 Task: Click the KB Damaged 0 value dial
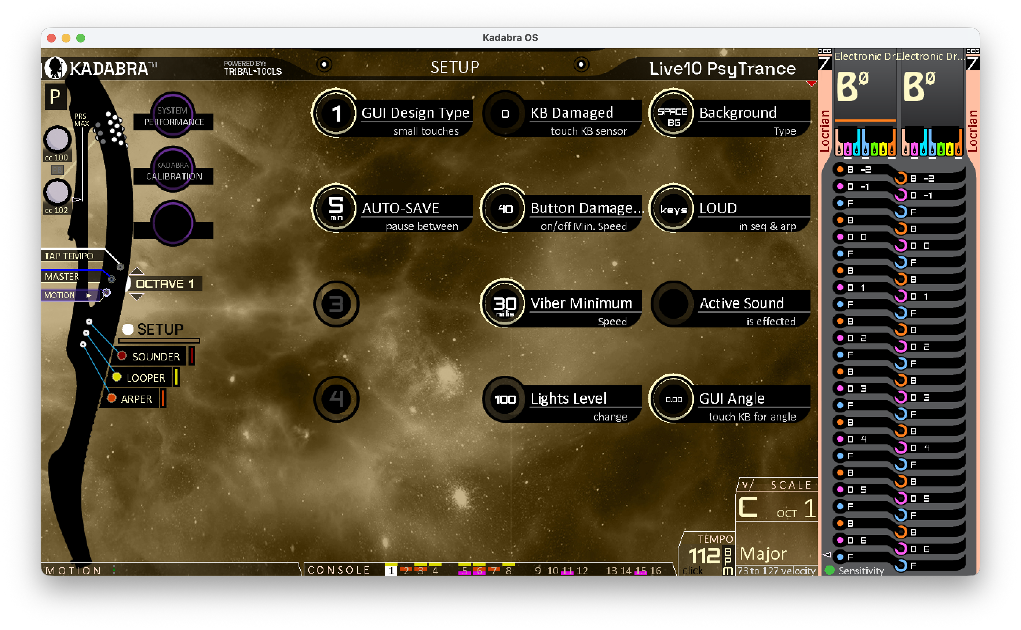pyautogui.click(x=505, y=113)
